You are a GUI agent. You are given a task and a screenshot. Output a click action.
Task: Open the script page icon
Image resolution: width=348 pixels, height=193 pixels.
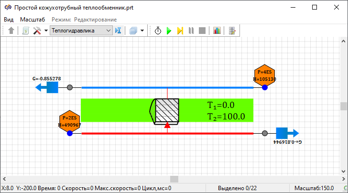(x=25, y=31)
